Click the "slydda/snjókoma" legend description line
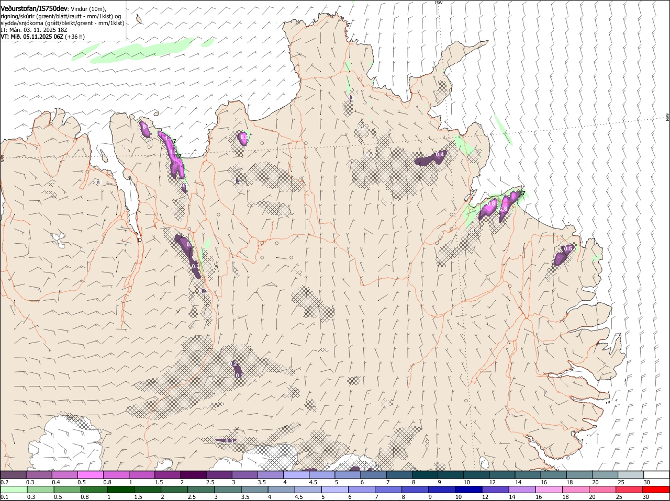Image resolution: width=670 pixels, height=501 pixels. tap(62, 23)
